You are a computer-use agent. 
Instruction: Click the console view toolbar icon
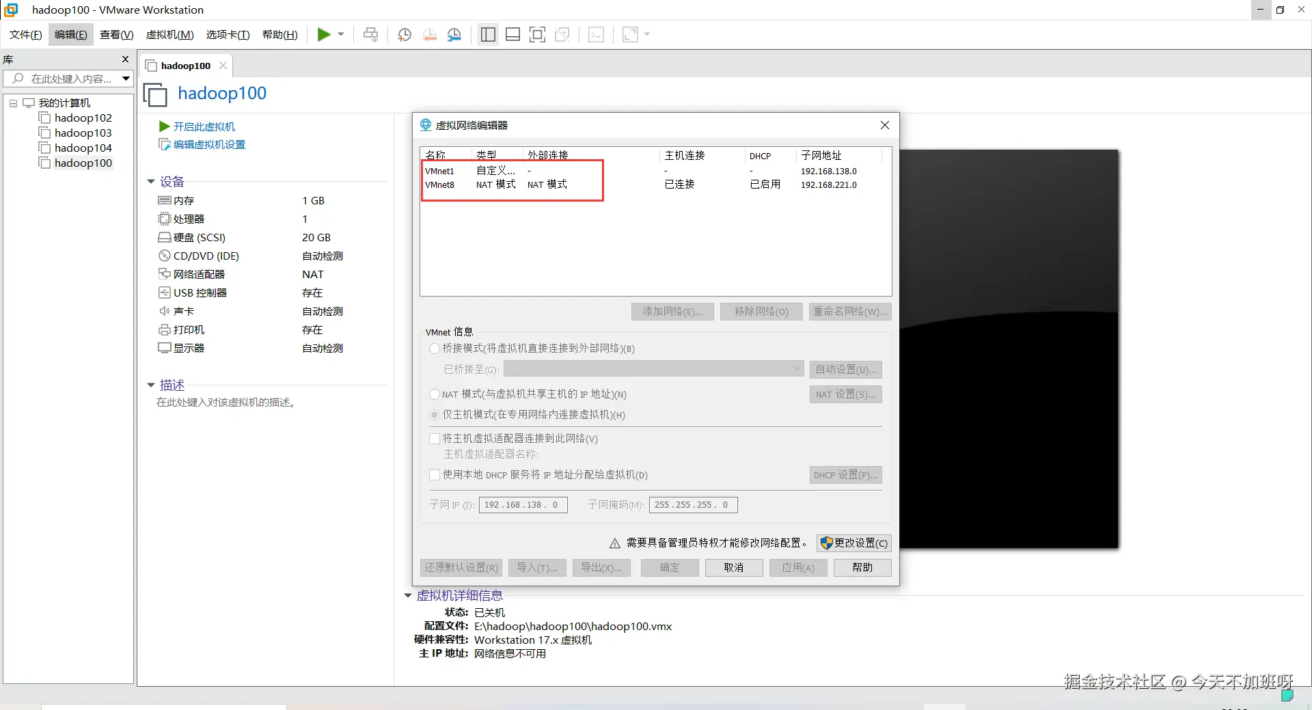(x=596, y=34)
